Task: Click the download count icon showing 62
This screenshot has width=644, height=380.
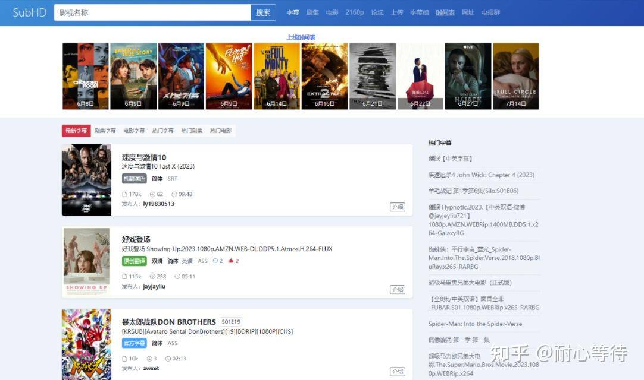Action: point(152,194)
